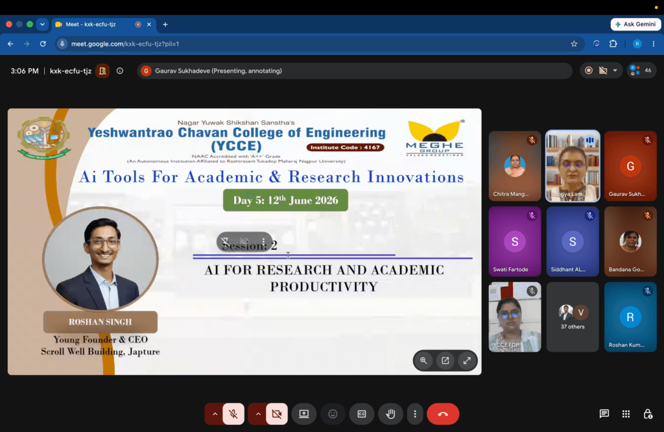Bookmark this page with star icon
The height and width of the screenshot is (432, 664).
point(574,43)
